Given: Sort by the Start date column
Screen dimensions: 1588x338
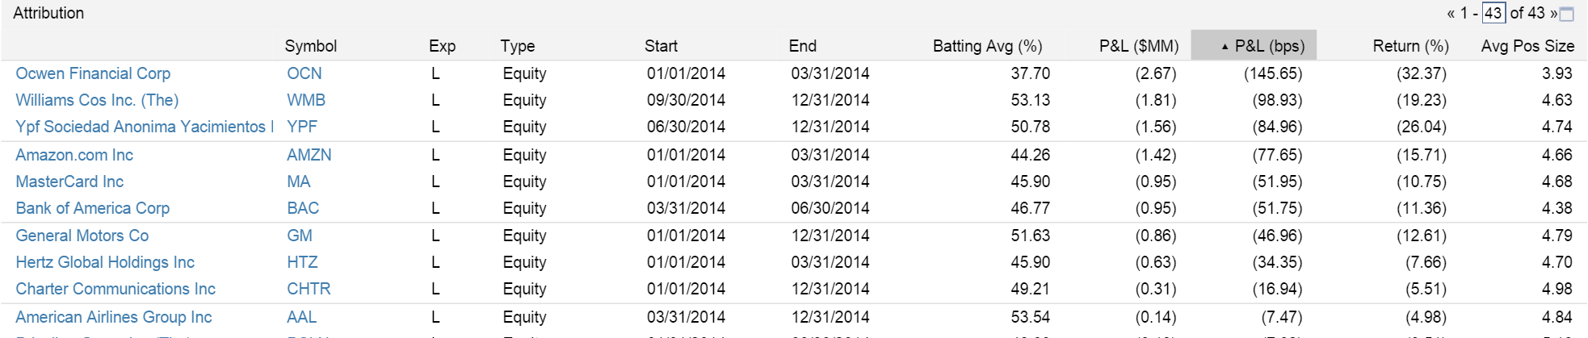Looking at the screenshot, I should coord(661,46).
